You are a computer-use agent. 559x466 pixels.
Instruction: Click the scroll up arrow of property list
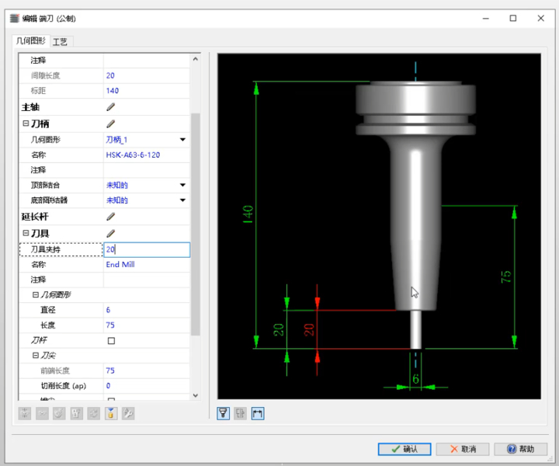[196, 59]
